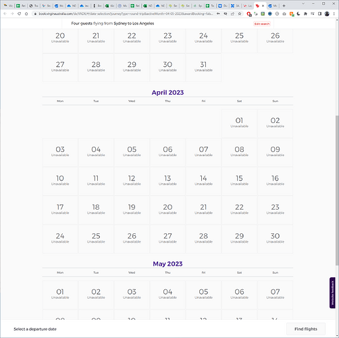Pick April 27 as departure date
Image resolution: width=339 pixels, height=338 pixels.
[x=167, y=239]
